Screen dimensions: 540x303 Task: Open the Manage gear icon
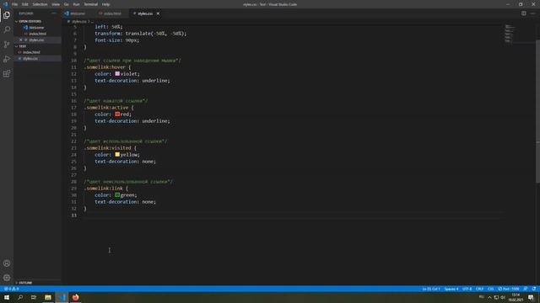(x=7, y=278)
